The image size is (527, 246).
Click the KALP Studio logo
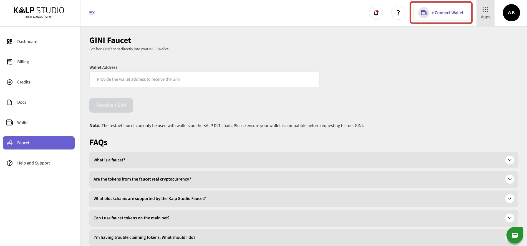coord(39,13)
